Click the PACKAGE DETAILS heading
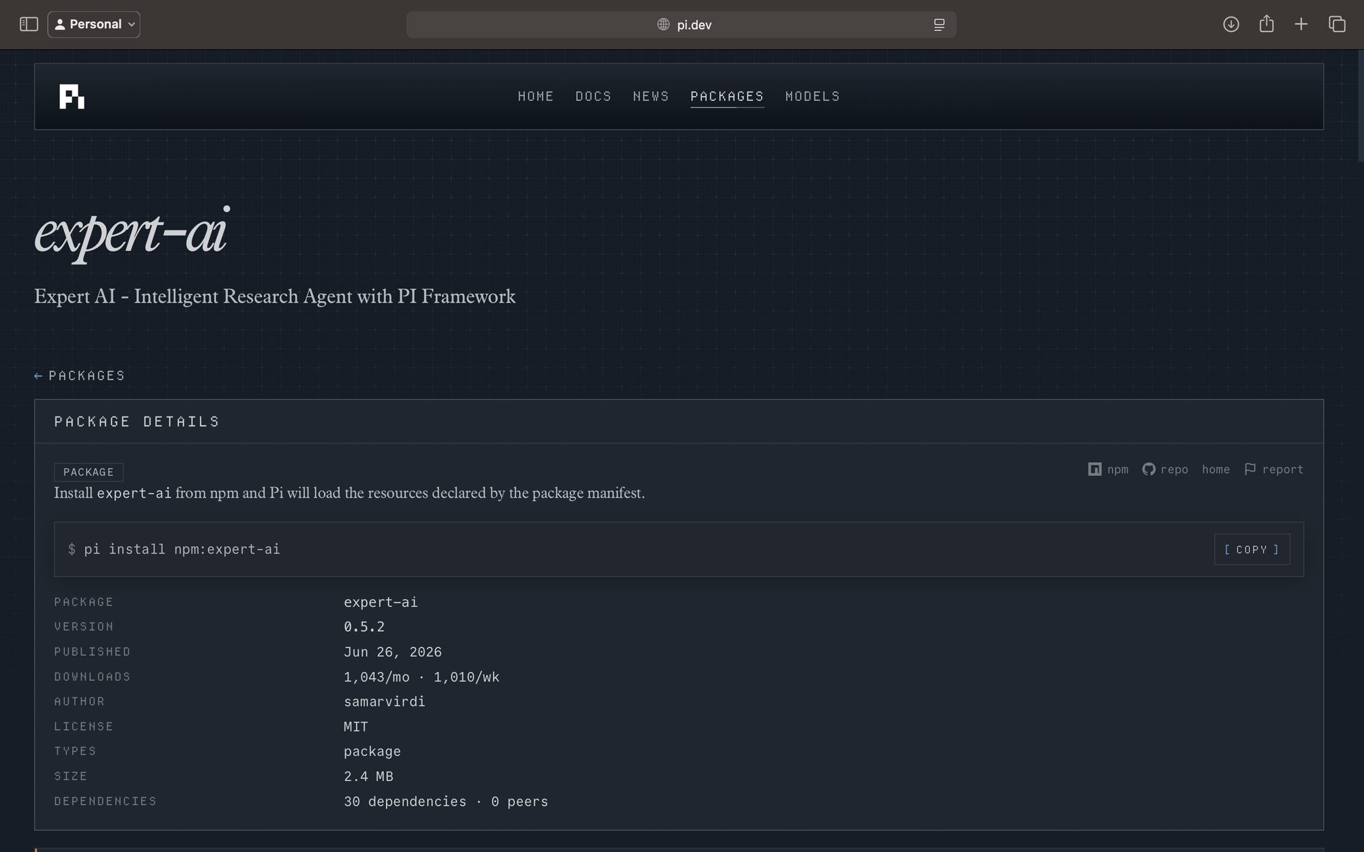This screenshot has width=1364, height=852. tap(137, 421)
